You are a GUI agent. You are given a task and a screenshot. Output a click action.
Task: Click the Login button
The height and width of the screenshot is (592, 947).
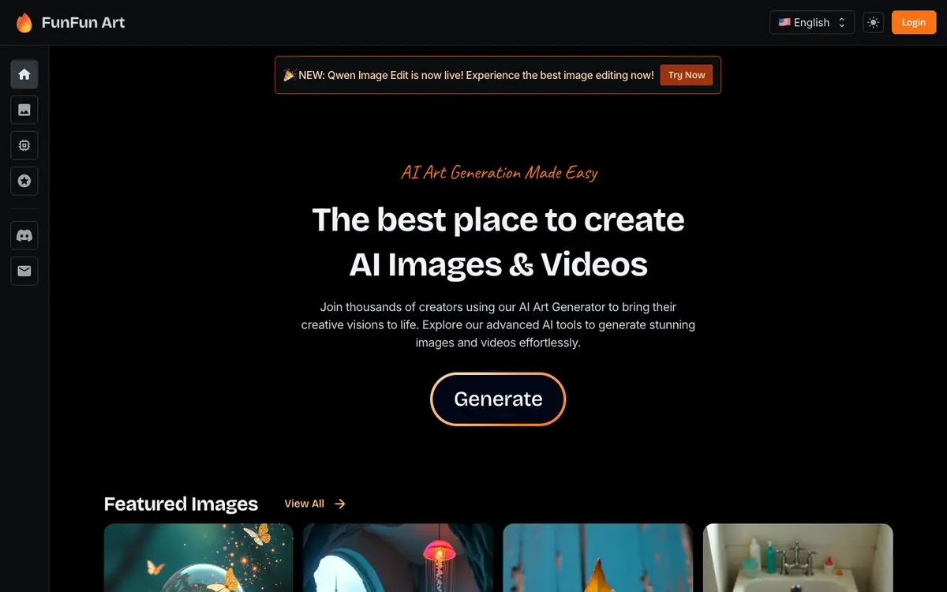[x=914, y=22]
